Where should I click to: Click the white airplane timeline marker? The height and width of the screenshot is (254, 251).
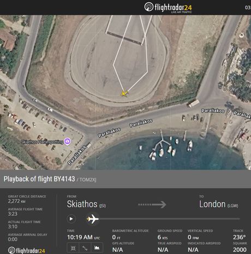(x=93, y=218)
